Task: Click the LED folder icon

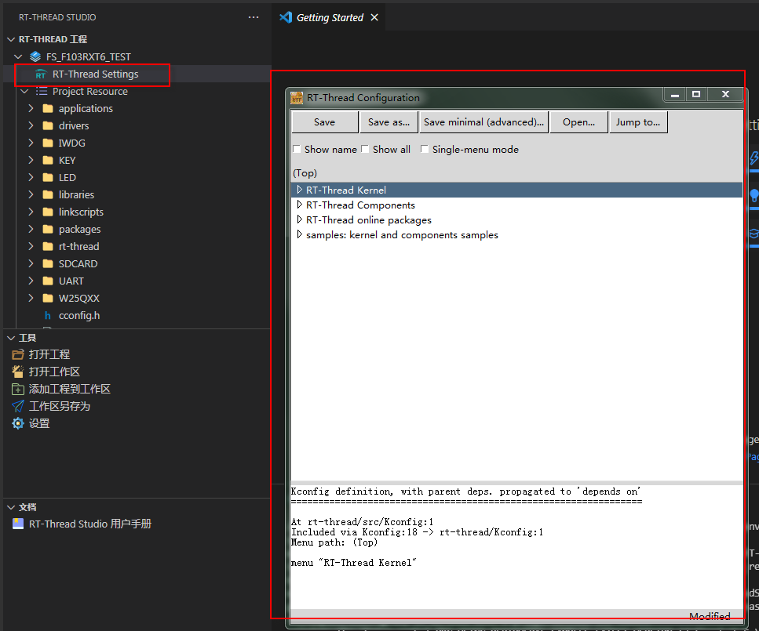Action: 48,177
